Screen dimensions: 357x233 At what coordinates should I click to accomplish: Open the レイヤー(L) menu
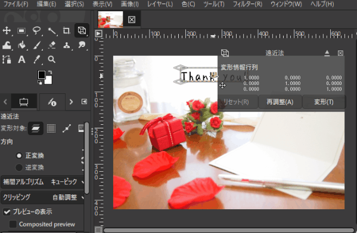click(160, 4)
